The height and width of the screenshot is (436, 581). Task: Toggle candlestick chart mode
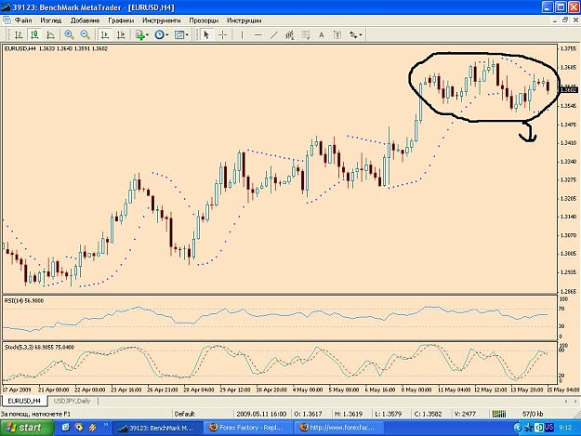[x=34, y=34]
